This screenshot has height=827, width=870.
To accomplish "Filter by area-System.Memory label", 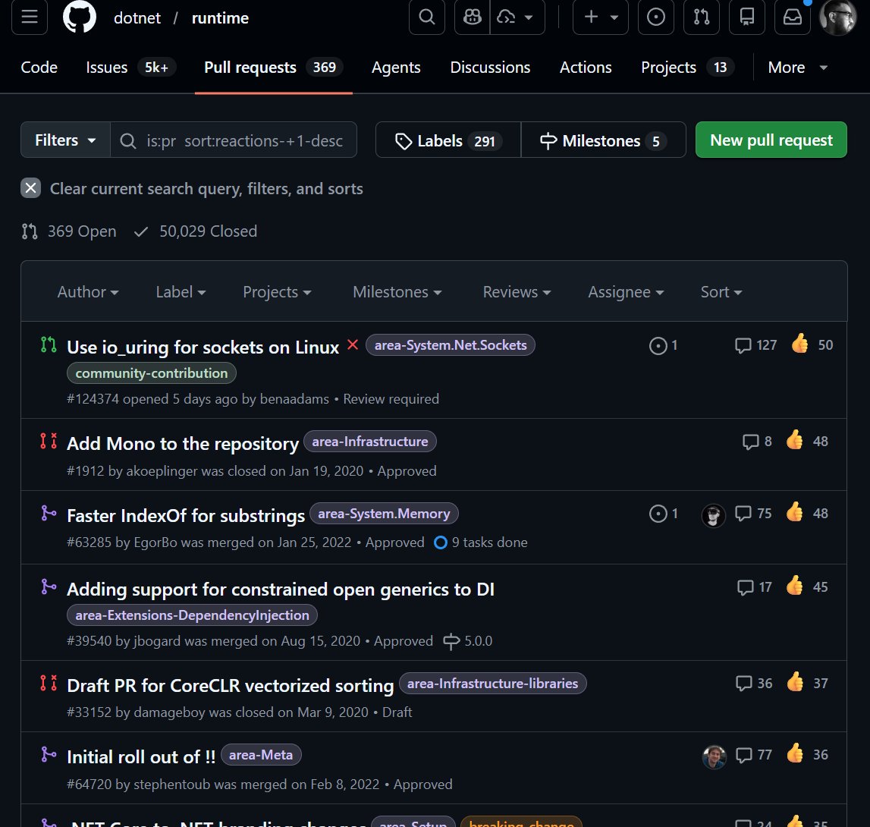I will click(384, 514).
